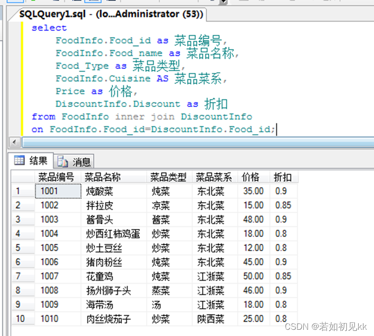Click the on FoodInfo.Food_id join condition line
Image resolution: width=374 pixels, height=336 pixels.
point(153,130)
